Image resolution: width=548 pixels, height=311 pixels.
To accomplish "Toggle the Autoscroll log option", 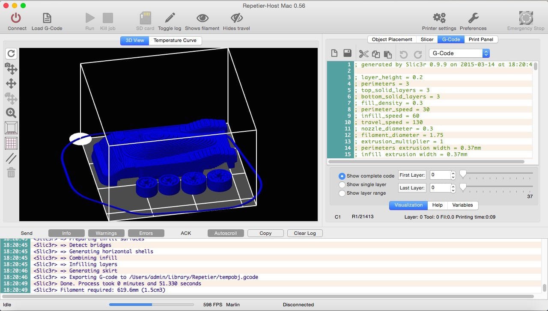I will pyautogui.click(x=226, y=233).
